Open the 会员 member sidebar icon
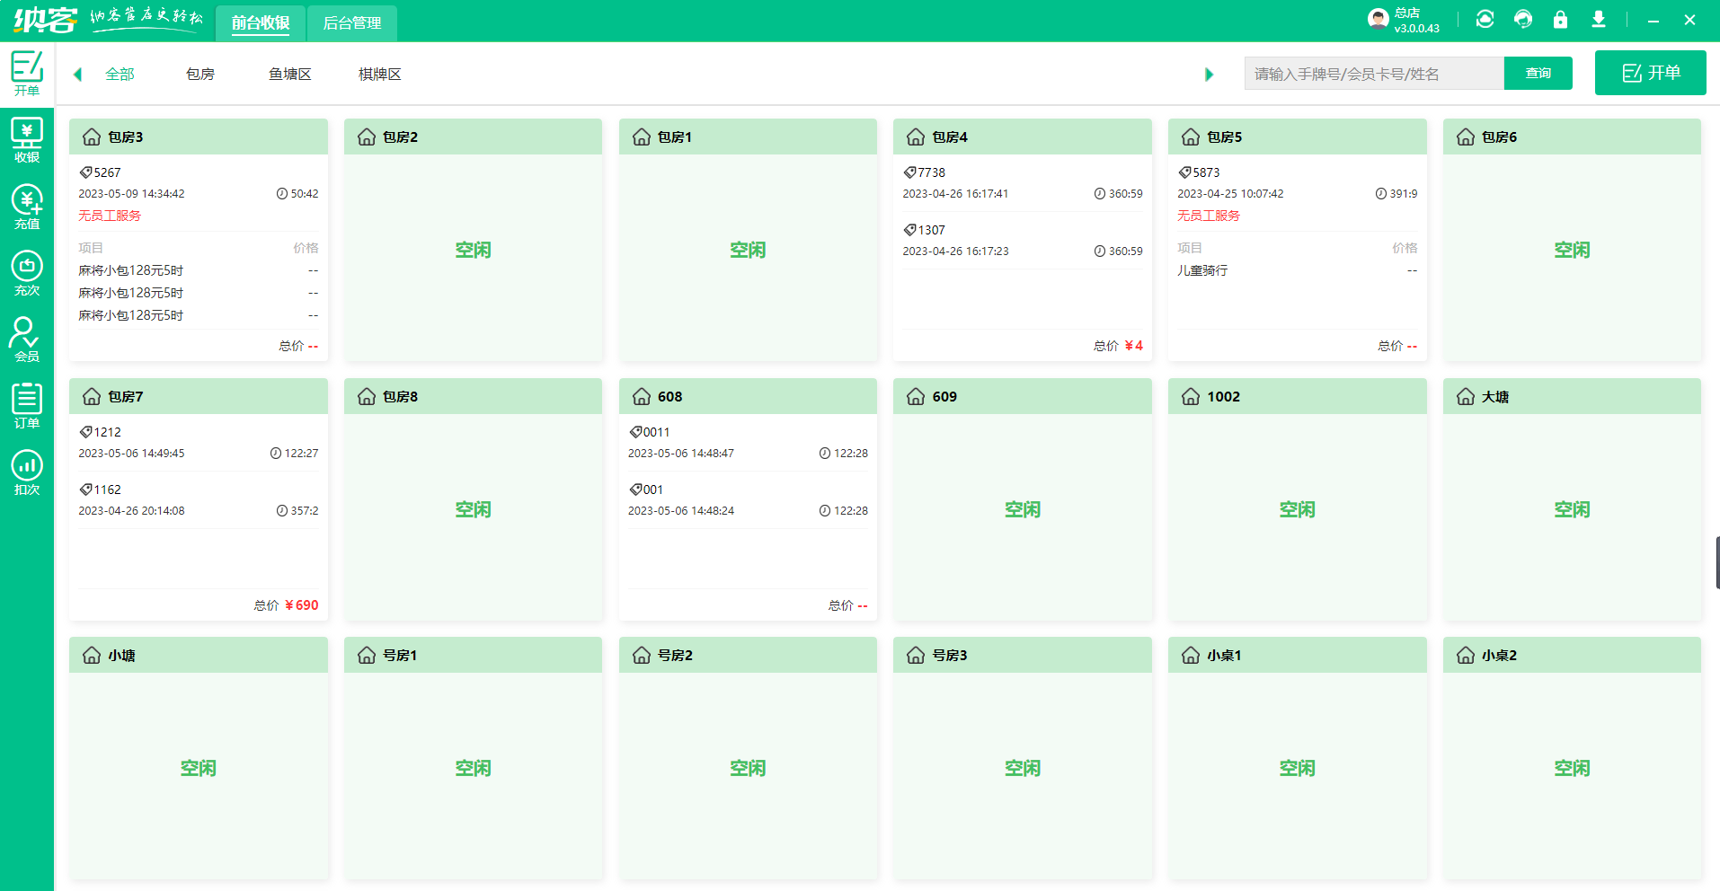1720x891 pixels. 27,340
